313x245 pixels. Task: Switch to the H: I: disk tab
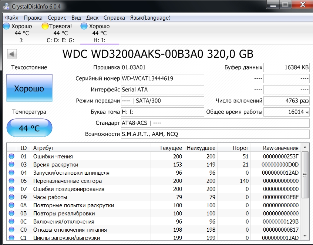100,33
